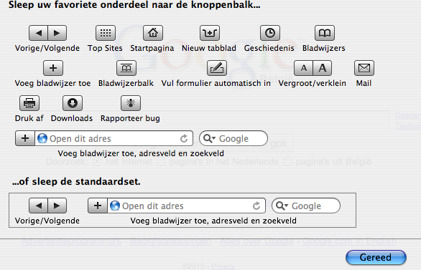Click the smaller A verklein button
This screenshot has height=270, width=421.
click(303, 68)
